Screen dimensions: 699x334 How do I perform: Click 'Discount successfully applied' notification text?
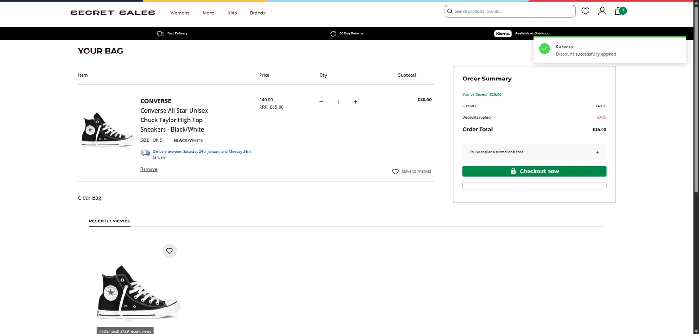[x=586, y=54]
